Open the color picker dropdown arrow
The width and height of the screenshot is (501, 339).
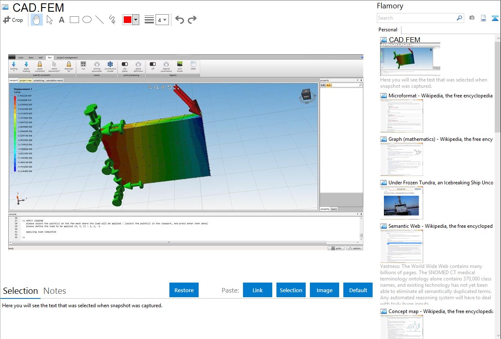(x=135, y=20)
